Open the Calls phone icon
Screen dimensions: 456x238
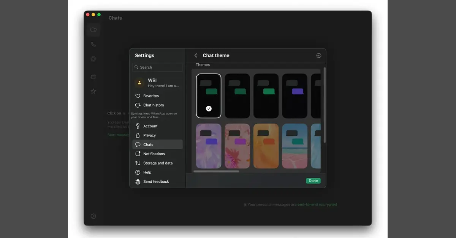click(x=93, y=44)
